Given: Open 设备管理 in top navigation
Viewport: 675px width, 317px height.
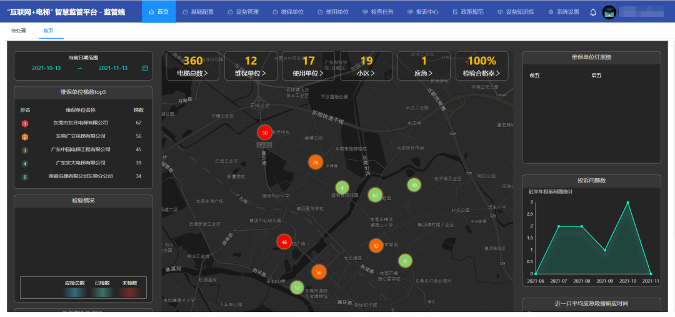Looking at the screenshot, I should (243, 12).
